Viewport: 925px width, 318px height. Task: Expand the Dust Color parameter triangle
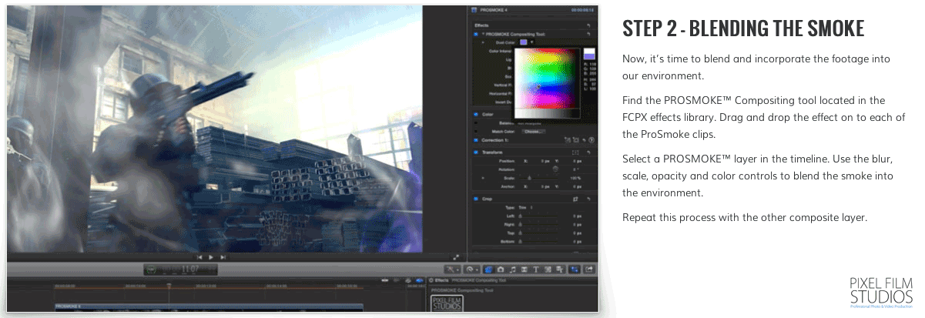coord(483,42)
